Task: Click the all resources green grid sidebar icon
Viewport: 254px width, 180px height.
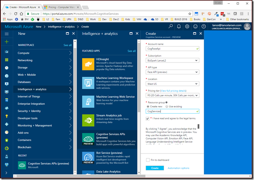Action: 7,60
